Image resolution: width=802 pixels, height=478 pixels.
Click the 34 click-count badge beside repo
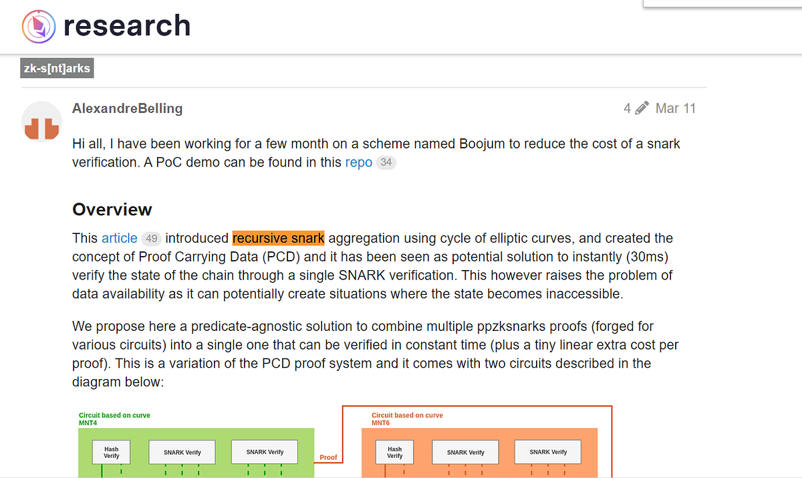pos(386,162)
